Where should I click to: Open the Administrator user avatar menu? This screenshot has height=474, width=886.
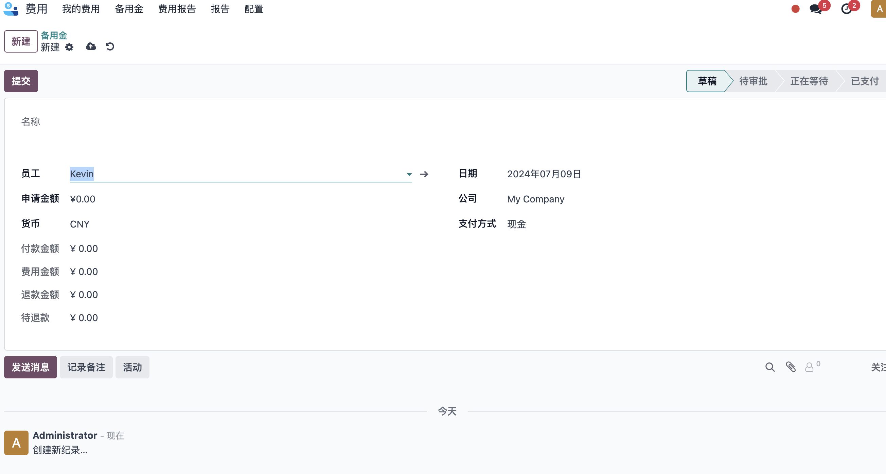coord(879,8)
